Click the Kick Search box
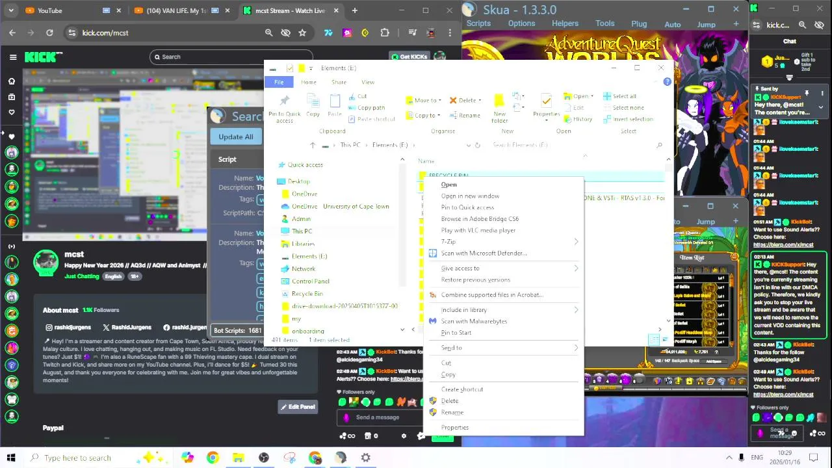Image resolution: width=832 pixels, height=468 pixels. click(231, 57)
